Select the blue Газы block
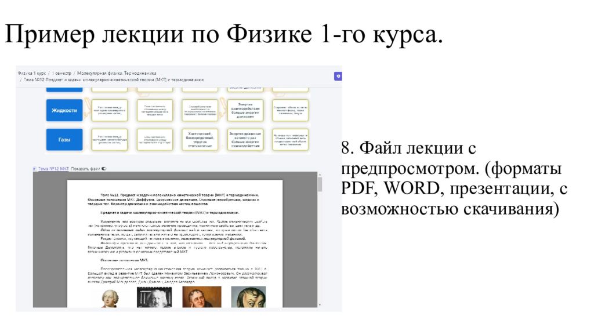 pyautogui.click(x=64, y=140)
